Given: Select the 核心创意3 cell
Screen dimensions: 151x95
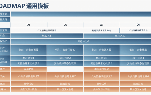Looking at the screenshot, I should pos(102,58).
